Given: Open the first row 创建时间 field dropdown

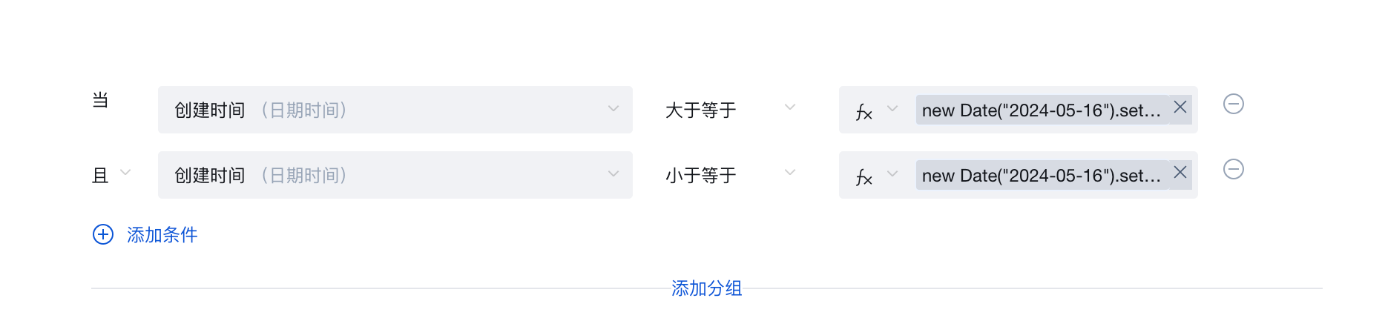Looking at the screenshot, I should [x=613, y=110].
